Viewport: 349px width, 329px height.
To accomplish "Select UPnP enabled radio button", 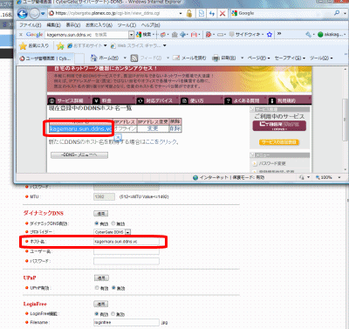I will 97,288.
